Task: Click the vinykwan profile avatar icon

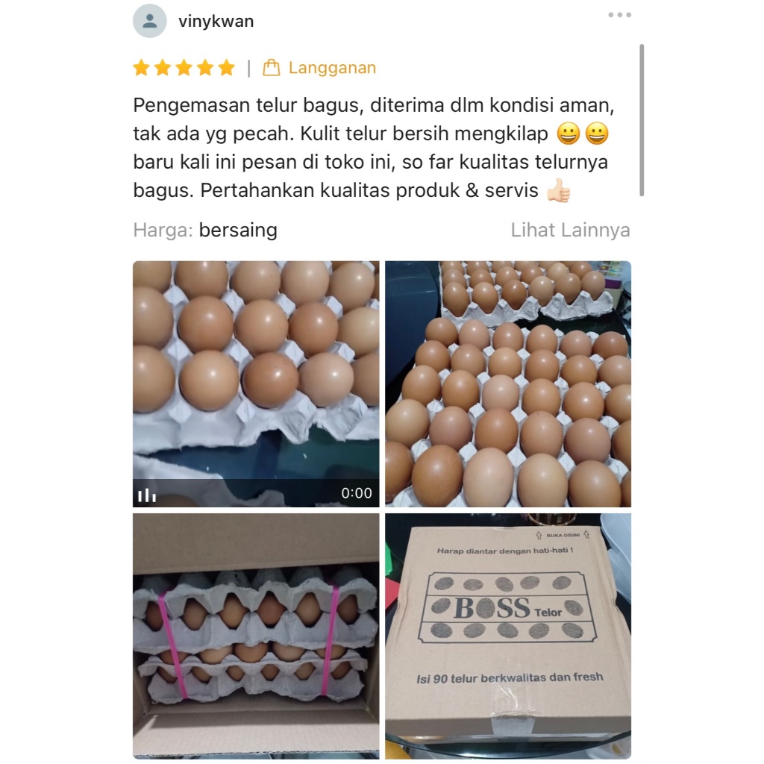Action: point(149,21)
